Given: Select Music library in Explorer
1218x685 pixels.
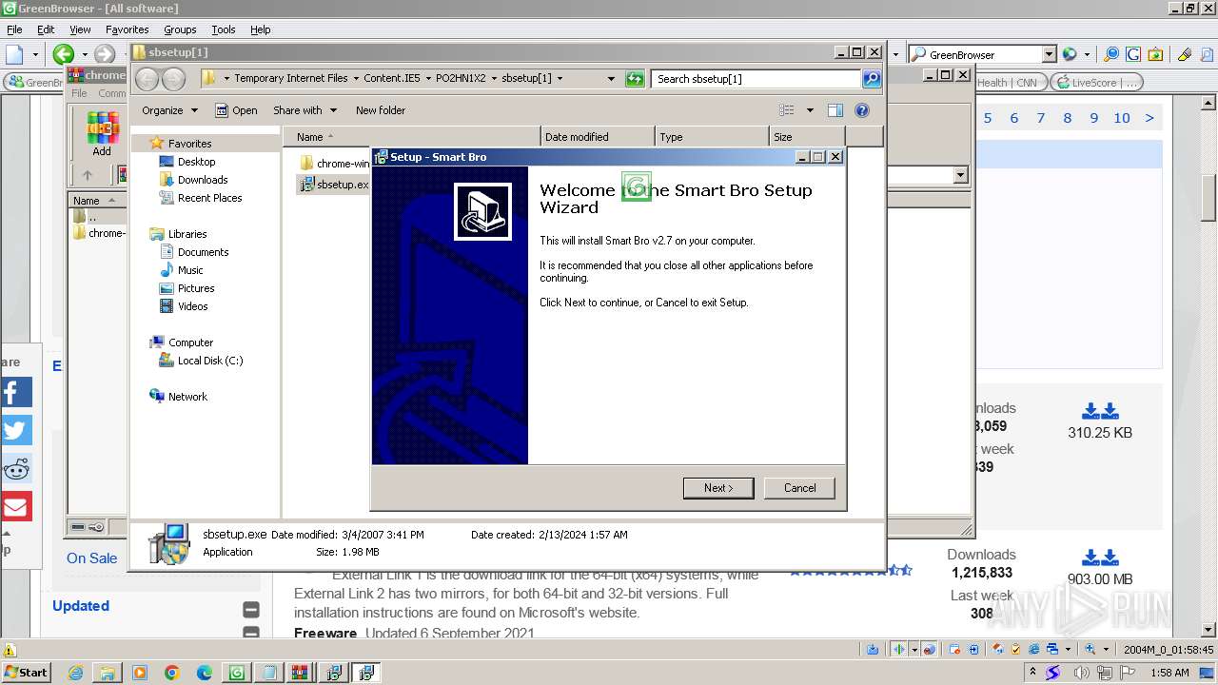Looking at the screenshot, I should coord(190,270).
